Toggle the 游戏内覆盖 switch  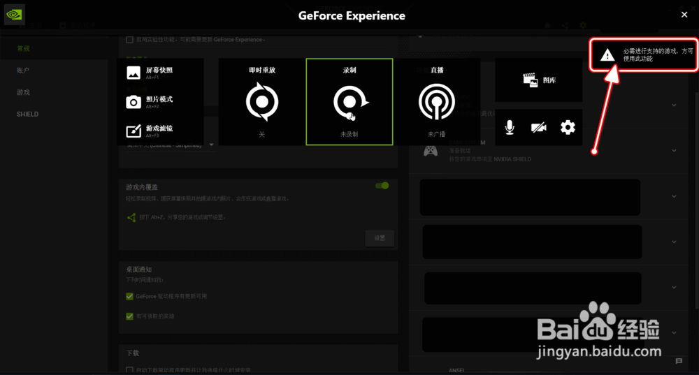[x=382, y=186]
